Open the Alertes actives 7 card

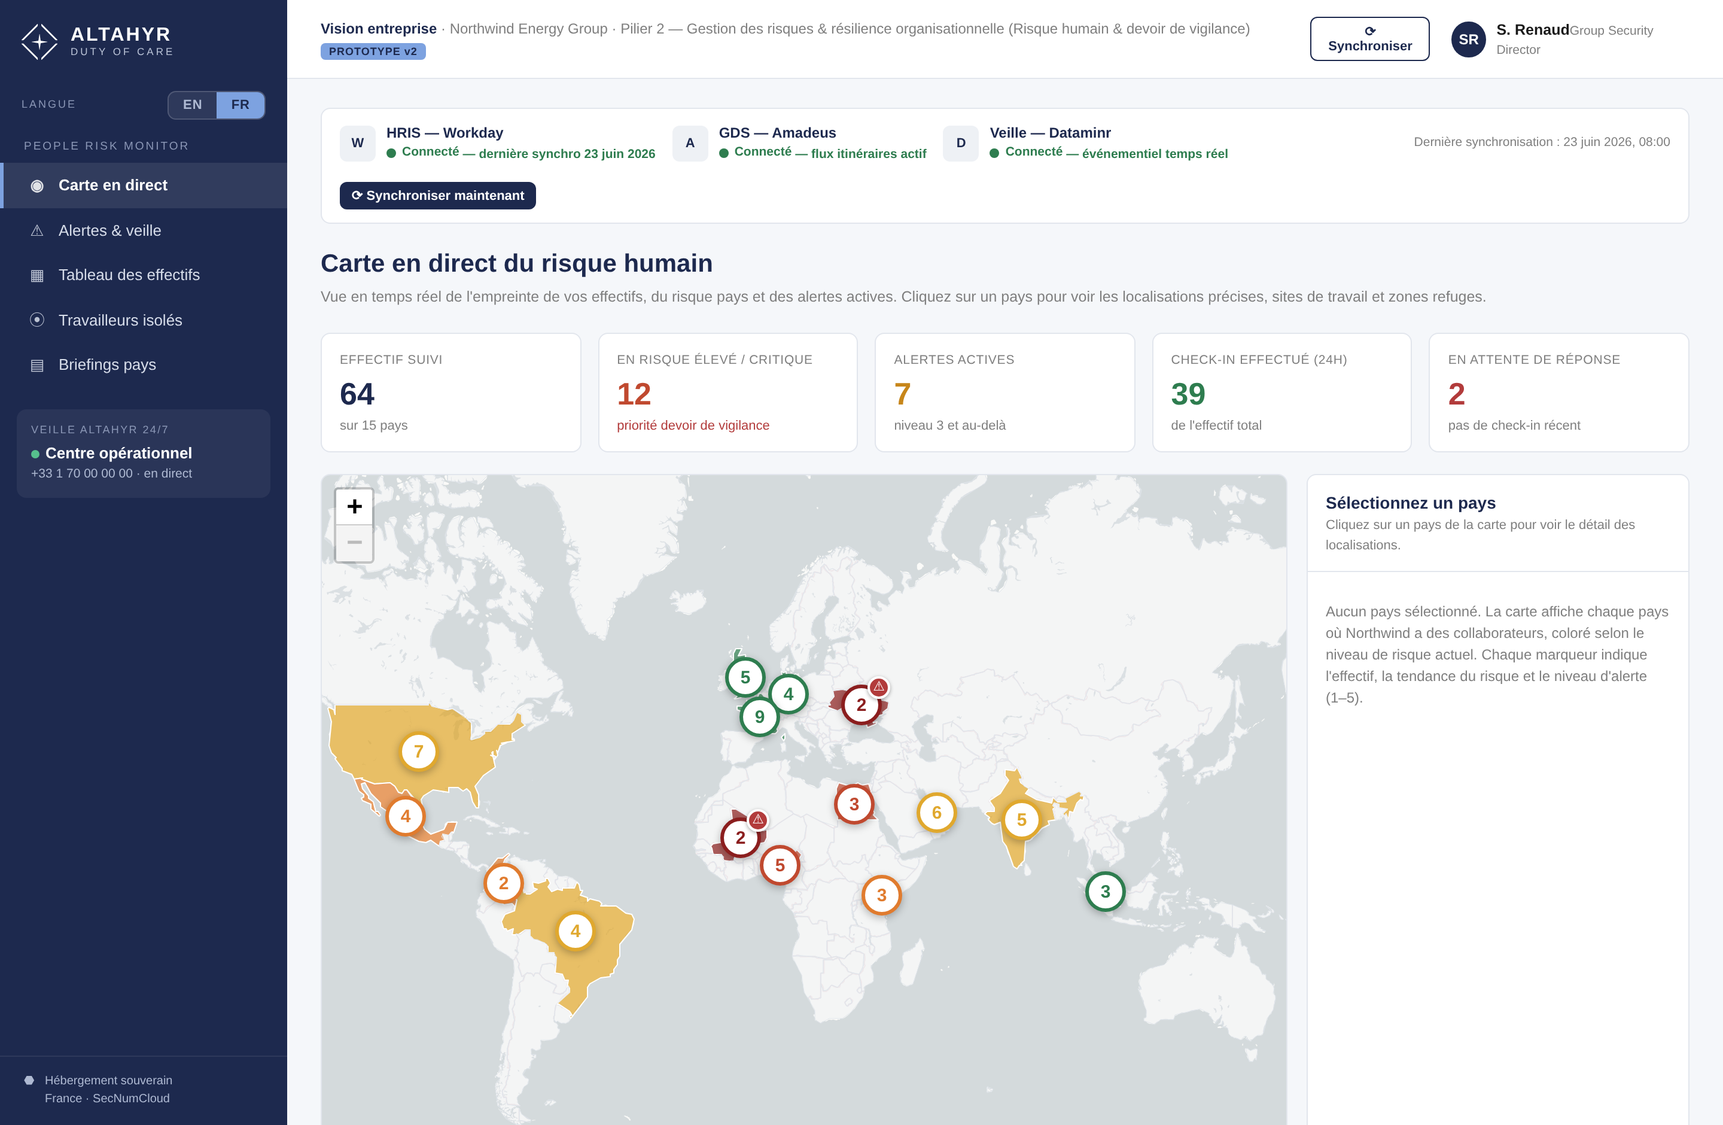coord(1005,393)
